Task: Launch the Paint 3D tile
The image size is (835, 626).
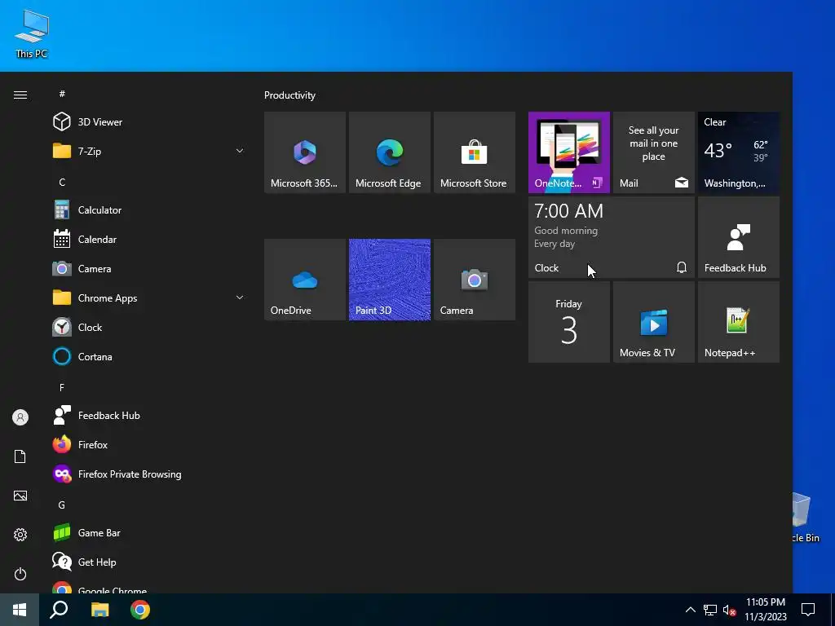Action: click(389, 280)
